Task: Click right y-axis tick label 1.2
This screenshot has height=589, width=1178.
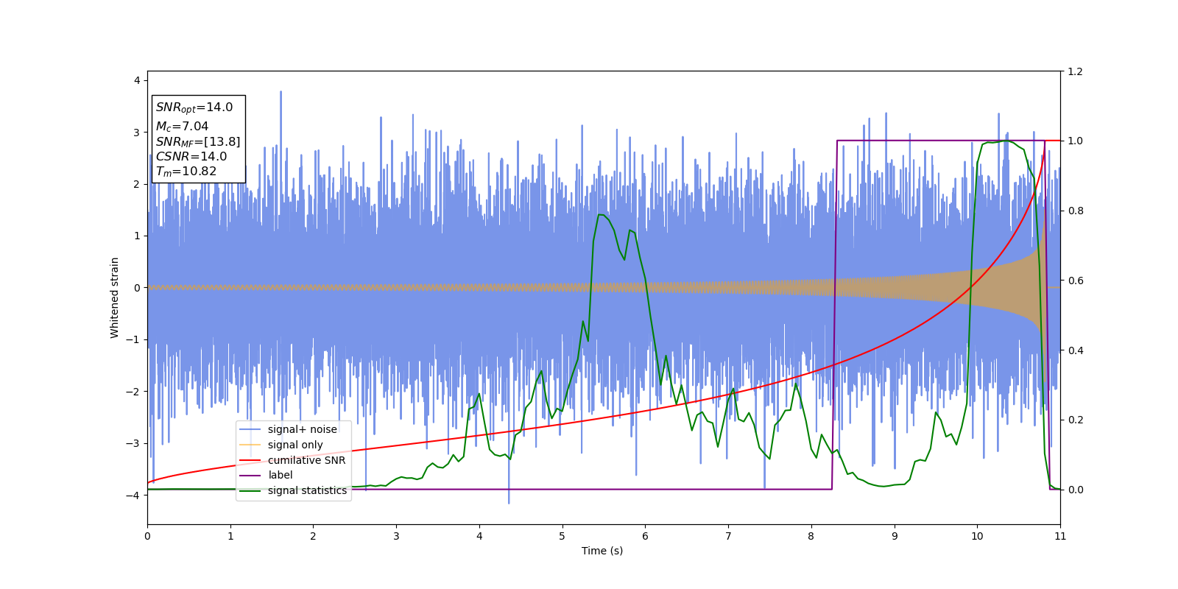Action: click(x=1075, y=71)
